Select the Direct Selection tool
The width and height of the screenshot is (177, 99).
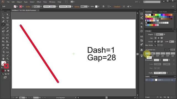[7, 14]
